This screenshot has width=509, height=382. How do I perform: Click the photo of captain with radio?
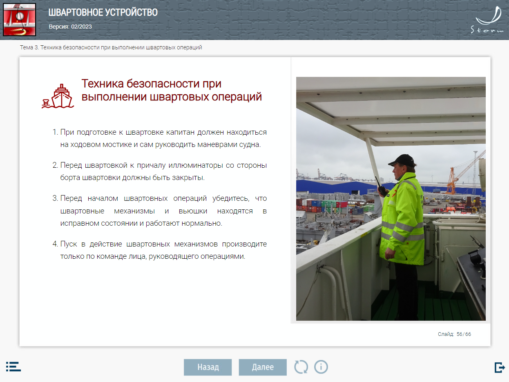(x=391, y=199)
